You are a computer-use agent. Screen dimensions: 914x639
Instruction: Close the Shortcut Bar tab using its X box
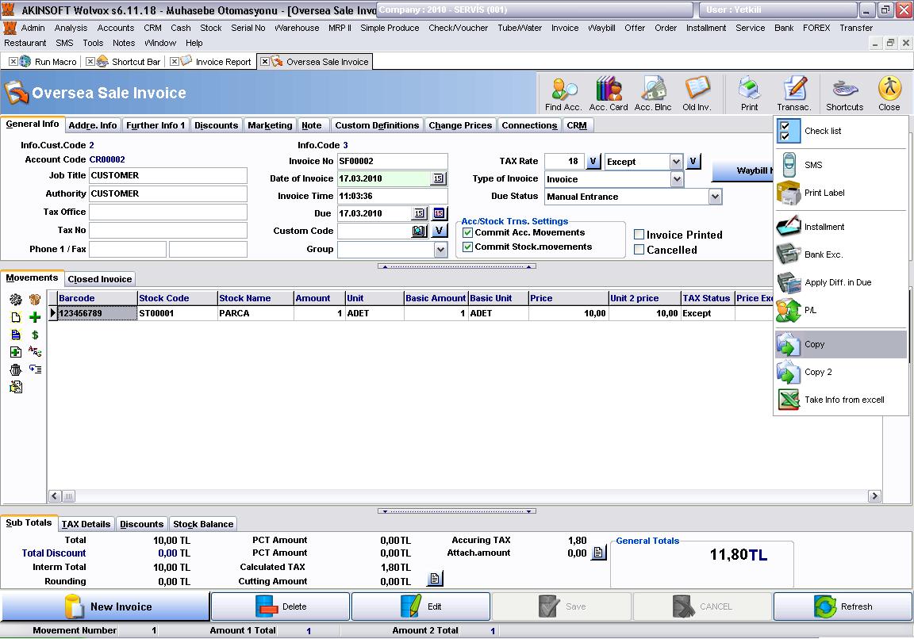(x=90, y=61)
